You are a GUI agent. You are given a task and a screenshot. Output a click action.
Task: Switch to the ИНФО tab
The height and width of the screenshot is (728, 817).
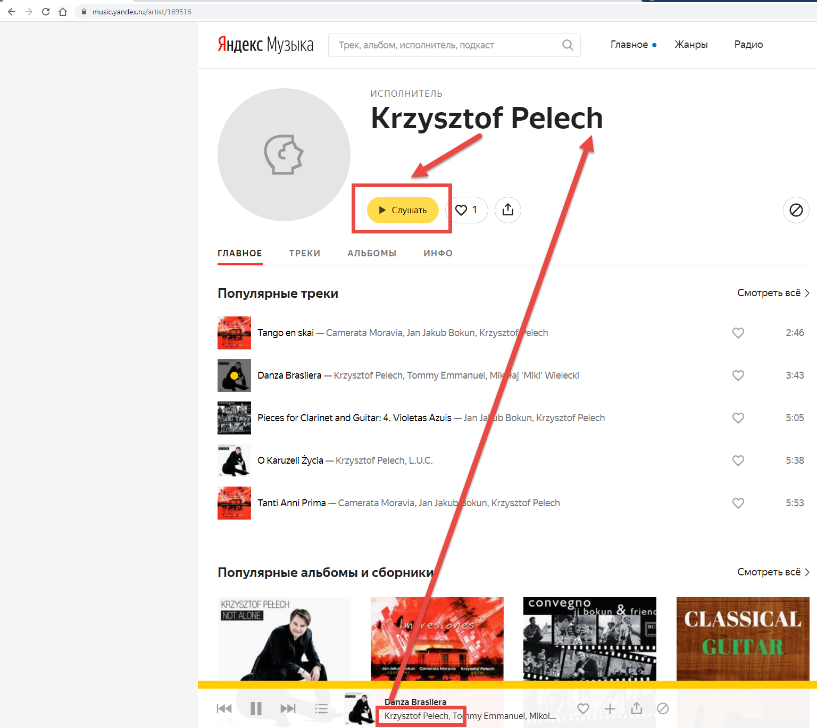point(438,253)
